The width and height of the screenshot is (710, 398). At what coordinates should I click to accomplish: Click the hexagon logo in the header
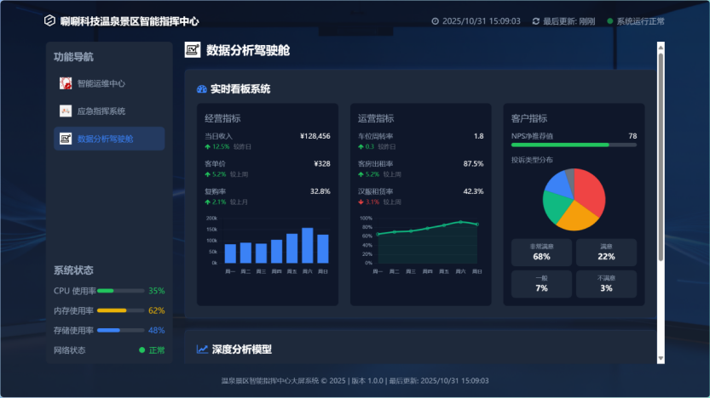click(x=49, y=20)
